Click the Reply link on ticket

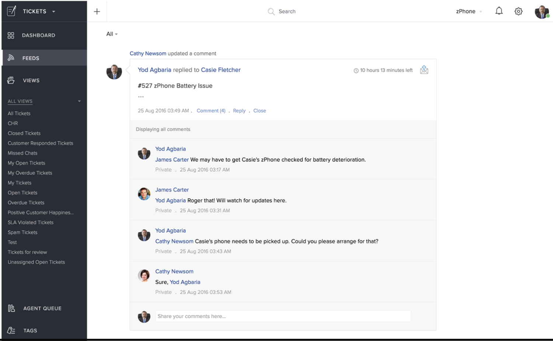[239, 110]
